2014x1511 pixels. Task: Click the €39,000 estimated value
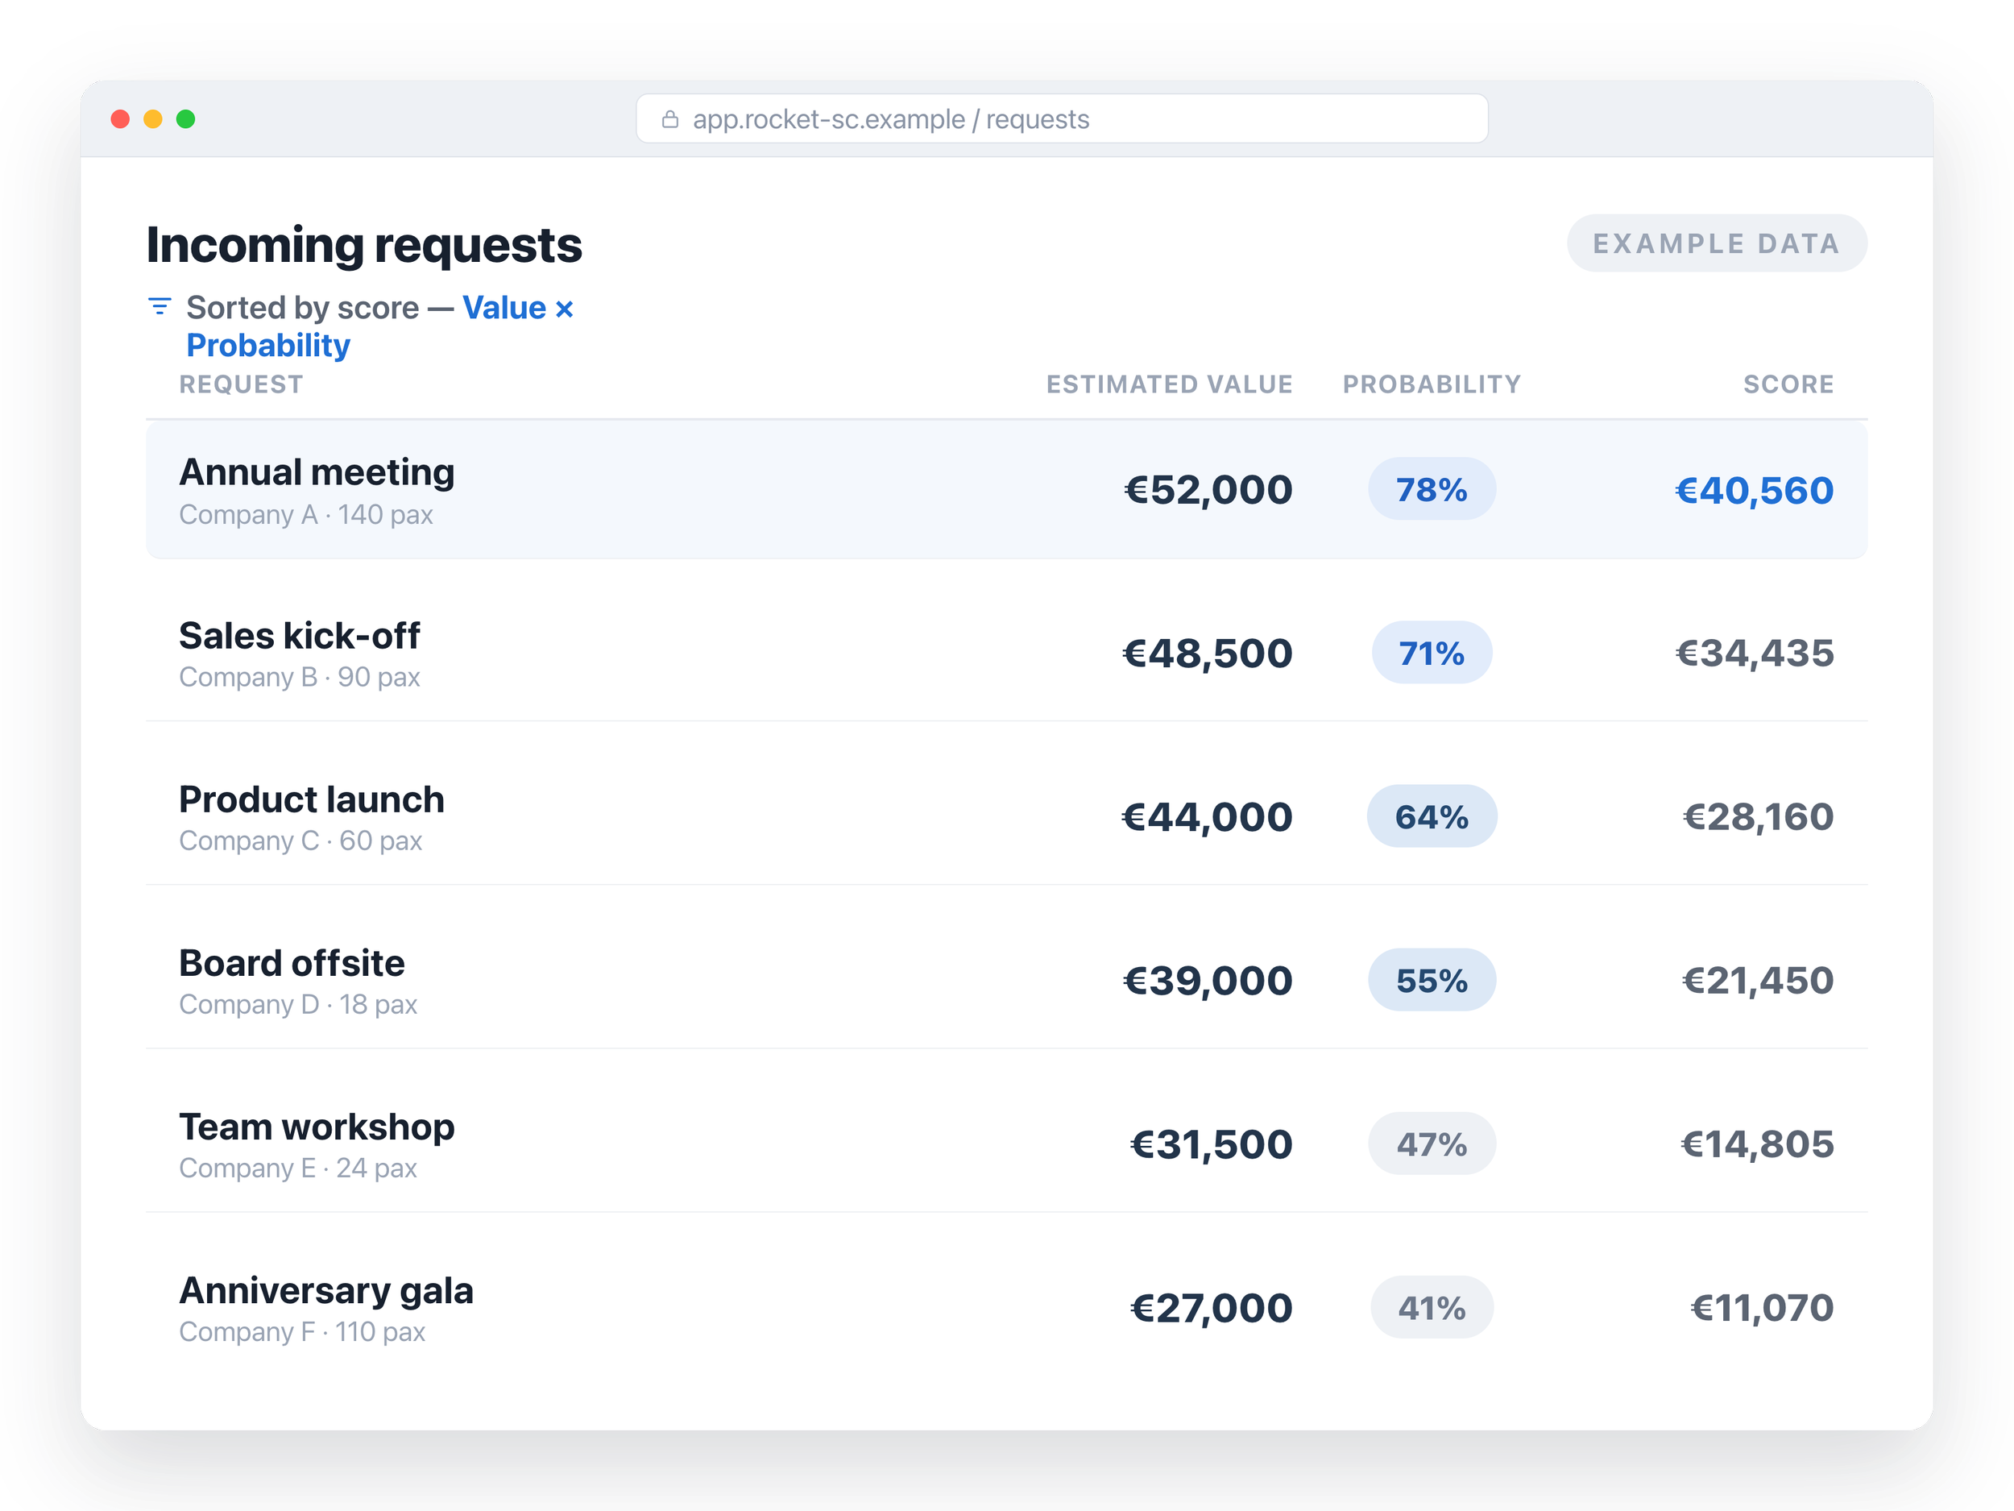[1208, 980]
